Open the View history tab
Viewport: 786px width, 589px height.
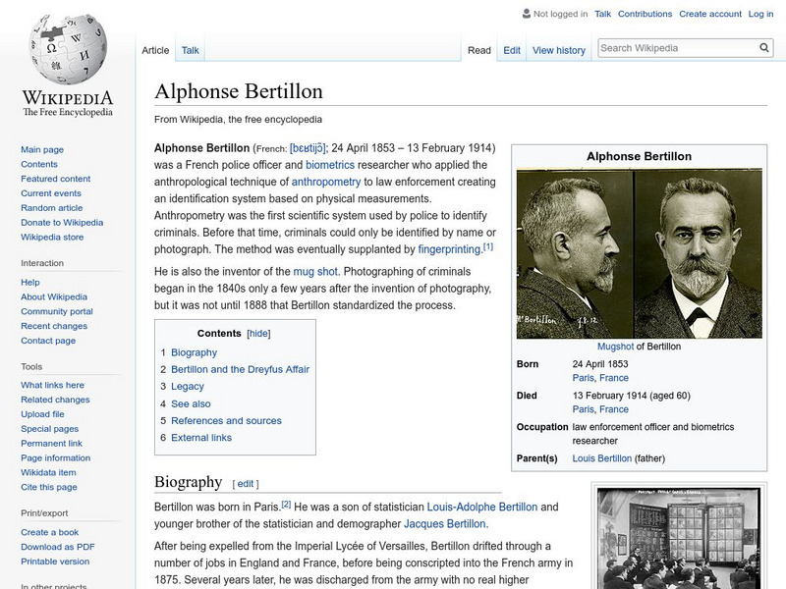point(558,50)
